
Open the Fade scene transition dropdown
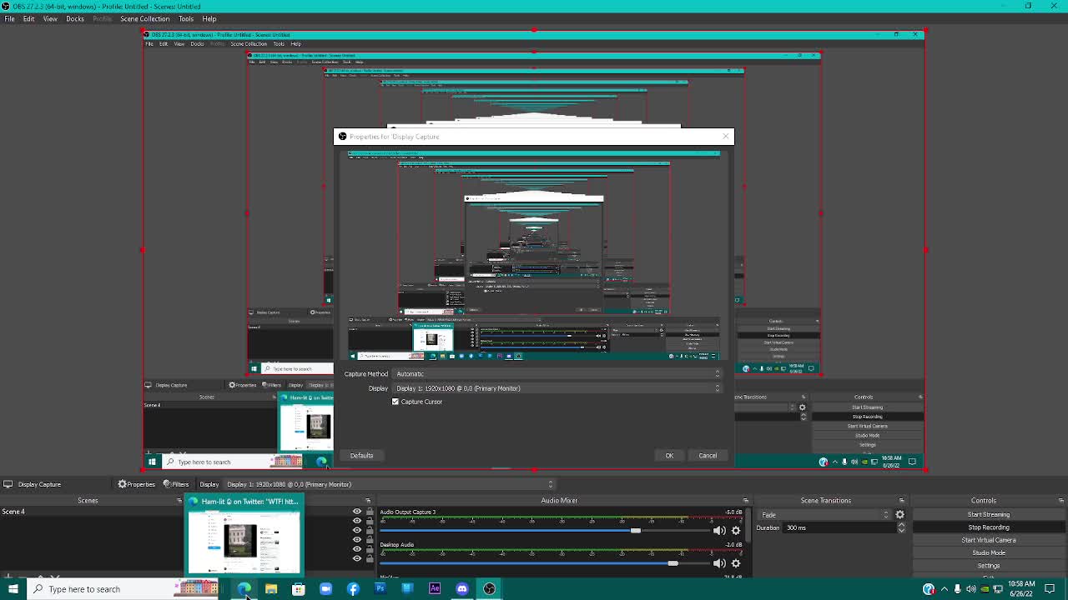coord(824,514)
